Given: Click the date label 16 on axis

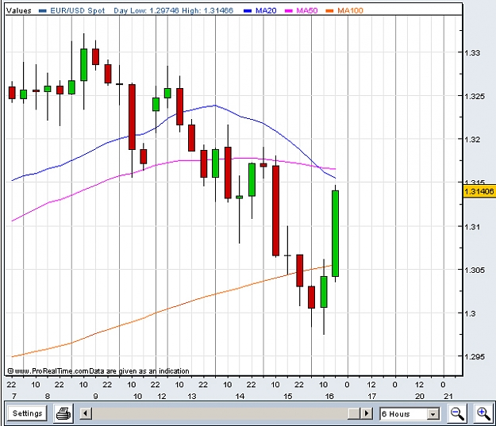Looking at the screenshot, I should point(329,397).
